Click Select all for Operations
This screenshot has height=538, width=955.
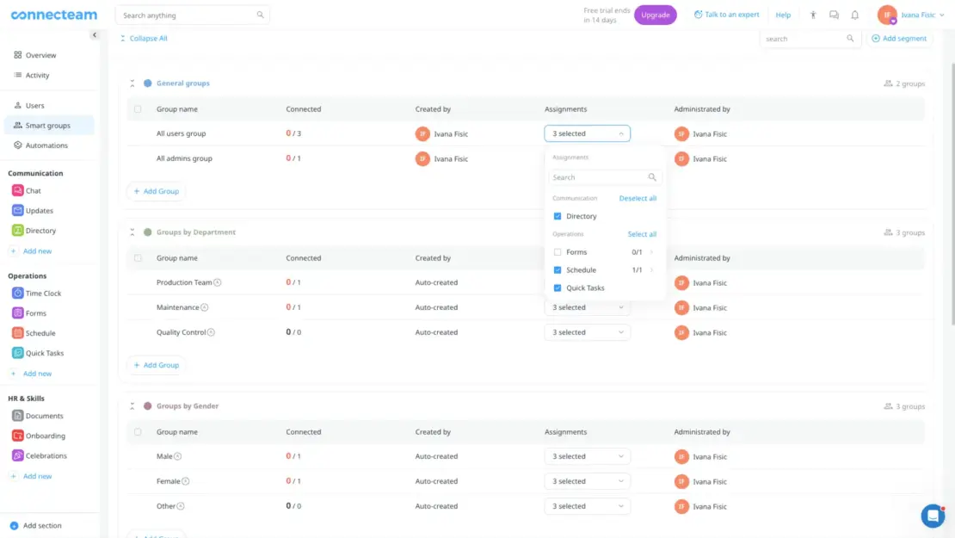(642, 235)
